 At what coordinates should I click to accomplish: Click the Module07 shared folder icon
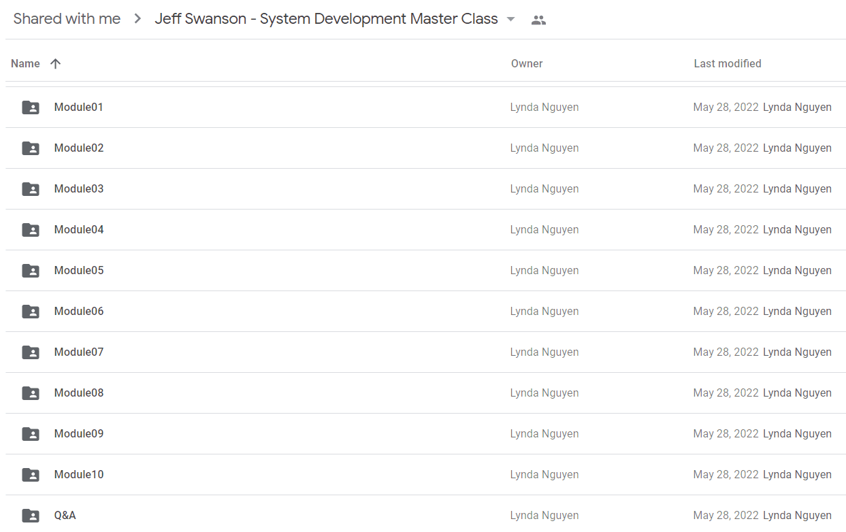click(x=31, y=352)
